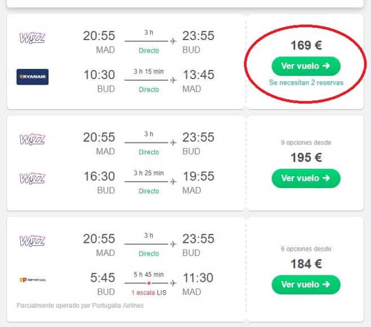371x327 pixels.
Task: Click the 'Parcialmente operado por Portugalia Airlines' note
Action: point(80,306)
